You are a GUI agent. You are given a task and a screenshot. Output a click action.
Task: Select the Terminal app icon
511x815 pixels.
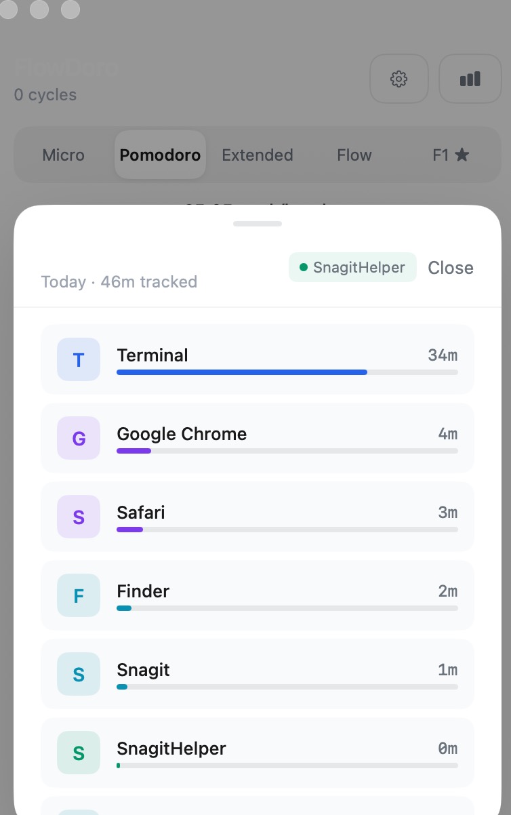(79, 359)
